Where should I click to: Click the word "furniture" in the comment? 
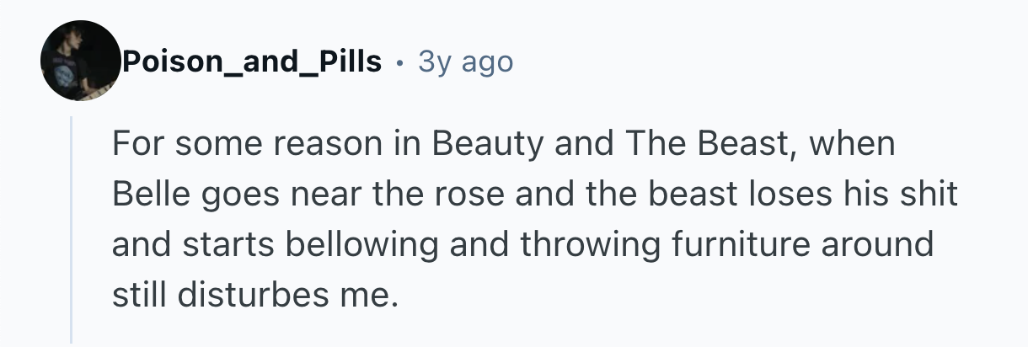(722, 245)
